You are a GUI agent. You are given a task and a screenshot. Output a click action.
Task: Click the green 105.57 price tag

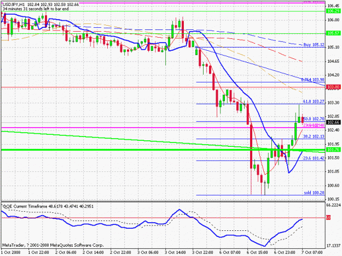[333, 33]
